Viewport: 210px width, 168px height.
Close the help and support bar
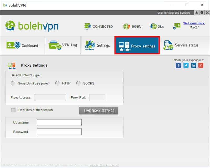tap(207, 13)
